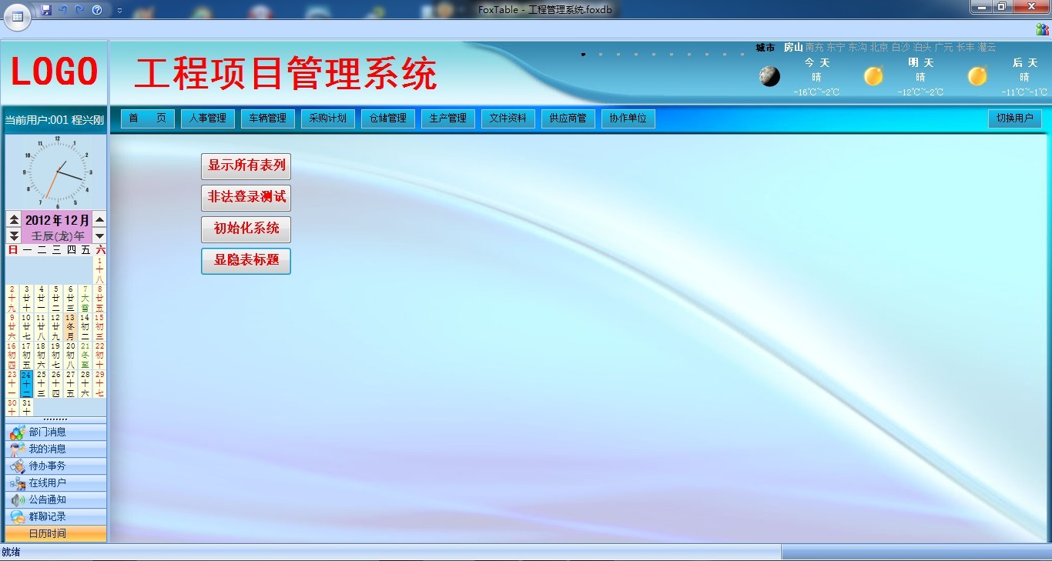This screenshot has width=1052, height=561.
Task: Open the 首页 home menu
Action: coord(148,119)
